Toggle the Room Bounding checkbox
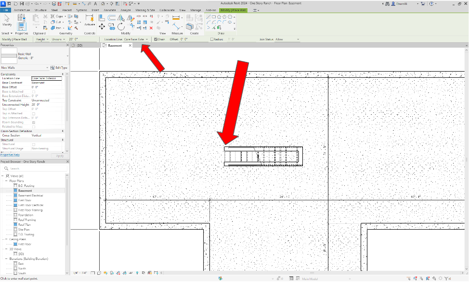469x282 pixels. pyautogui.click(x=34, y=123)
